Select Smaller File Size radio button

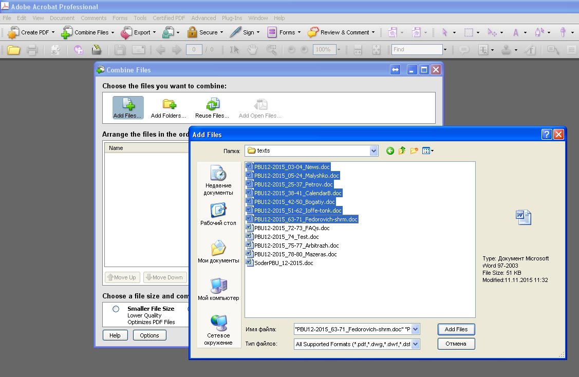116,309
